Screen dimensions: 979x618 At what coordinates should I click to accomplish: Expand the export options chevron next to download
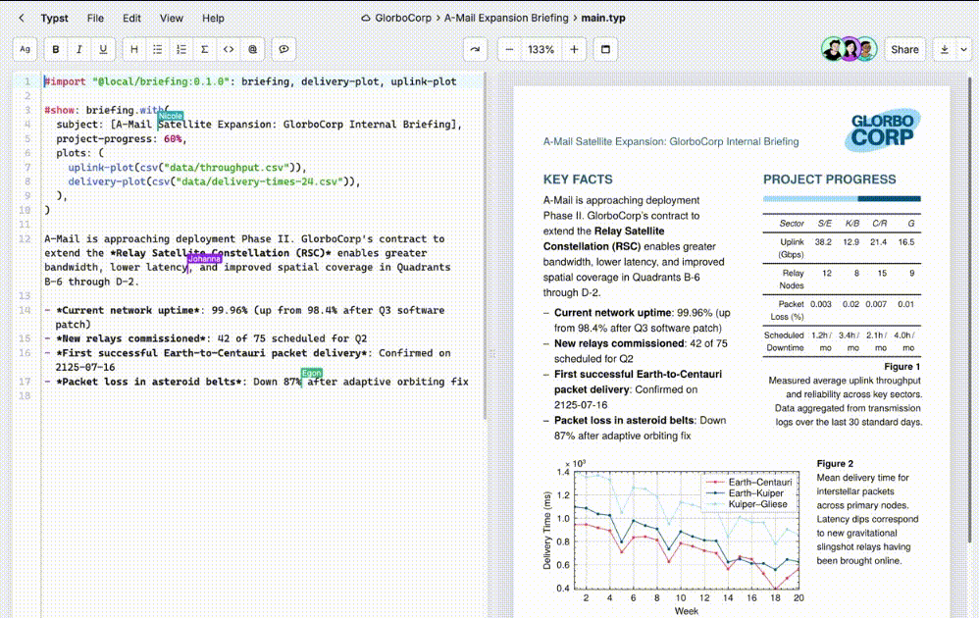pyautogui.click(x=962, y=49)
